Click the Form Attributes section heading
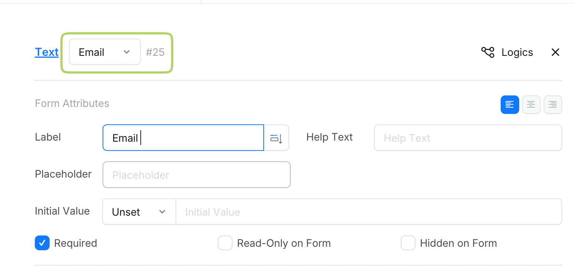This screenshot has height=273, width=574. [x=72, y=103]
